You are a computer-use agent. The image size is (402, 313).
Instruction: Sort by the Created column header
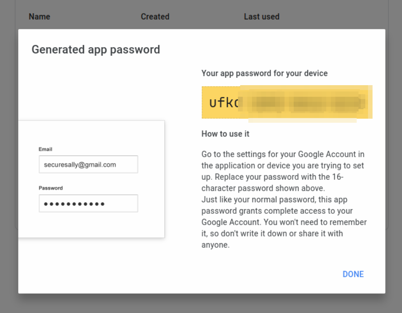[x=155, y=17]
